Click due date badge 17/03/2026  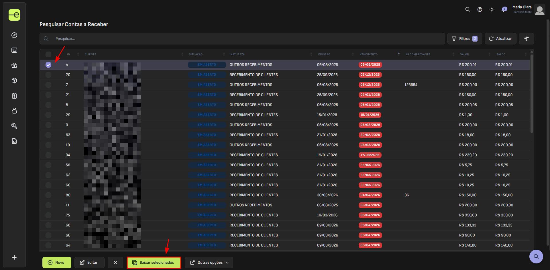(x=370, y=155)
